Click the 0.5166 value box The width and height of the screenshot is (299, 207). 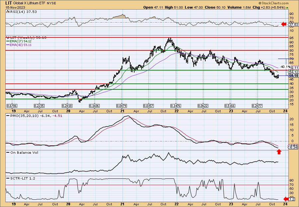pyautogui.click(x=230, y=106)
